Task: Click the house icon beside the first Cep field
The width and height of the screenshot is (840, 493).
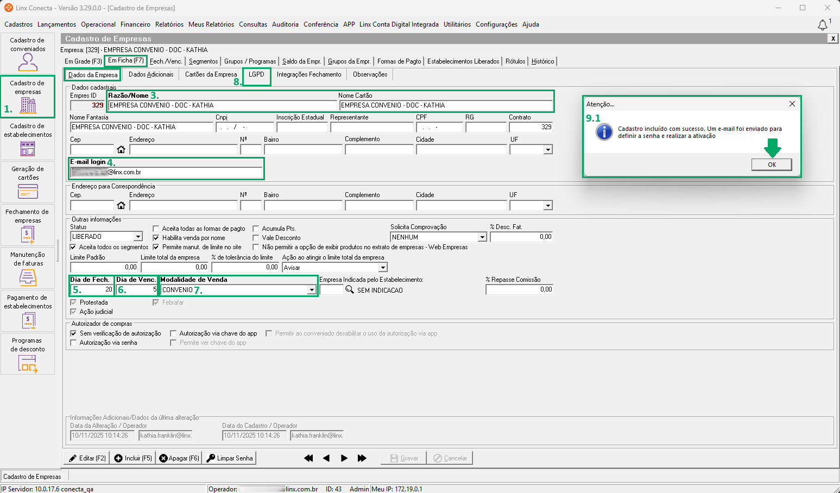Action: [121, 149]
